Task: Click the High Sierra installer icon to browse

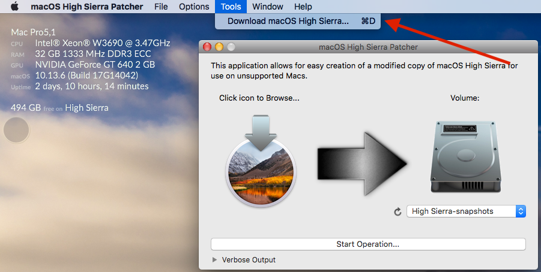Action: pos(261,161)
